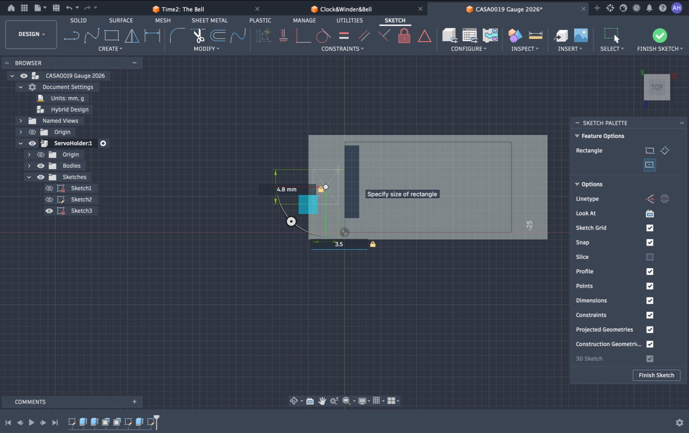Select the Pan hand tool in navigation bar

coord(322,401)
